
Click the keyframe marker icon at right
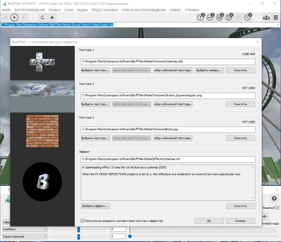(x=265, y=216)
